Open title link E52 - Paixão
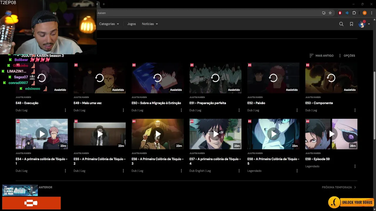The height and width of the screenshot is (211, 376). pos(256,103)
